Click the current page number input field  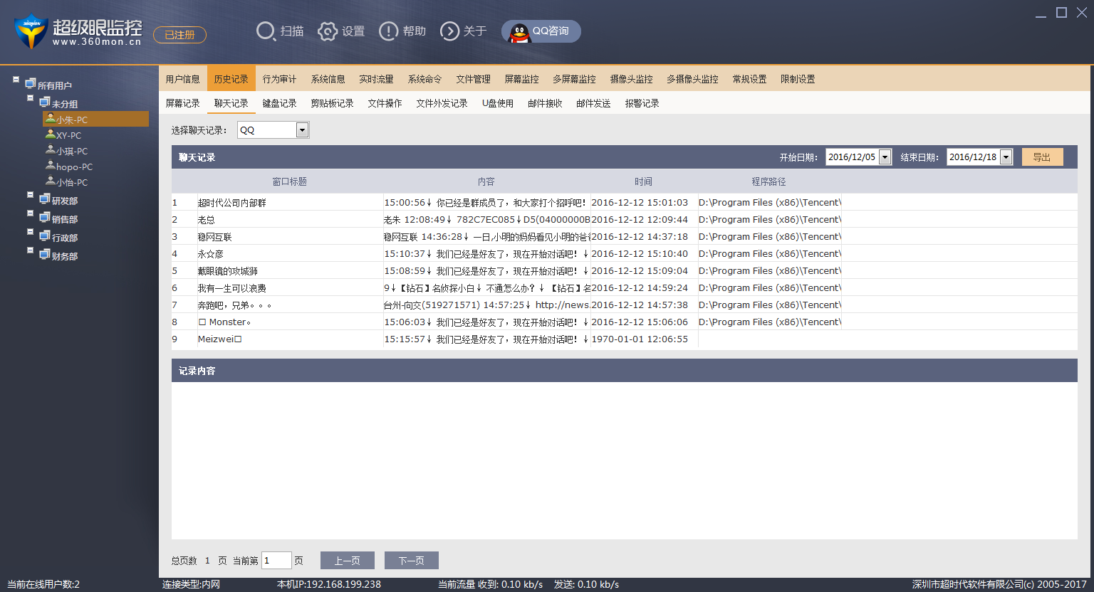coord(276,561)
